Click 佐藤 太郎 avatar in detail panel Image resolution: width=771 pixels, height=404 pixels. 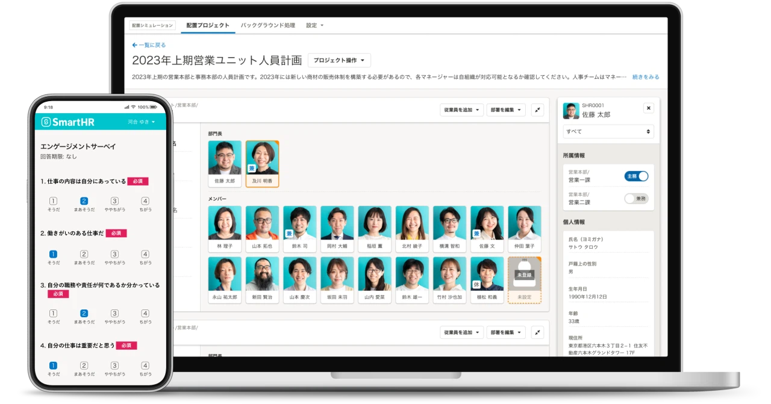click(x=570, y=111)
